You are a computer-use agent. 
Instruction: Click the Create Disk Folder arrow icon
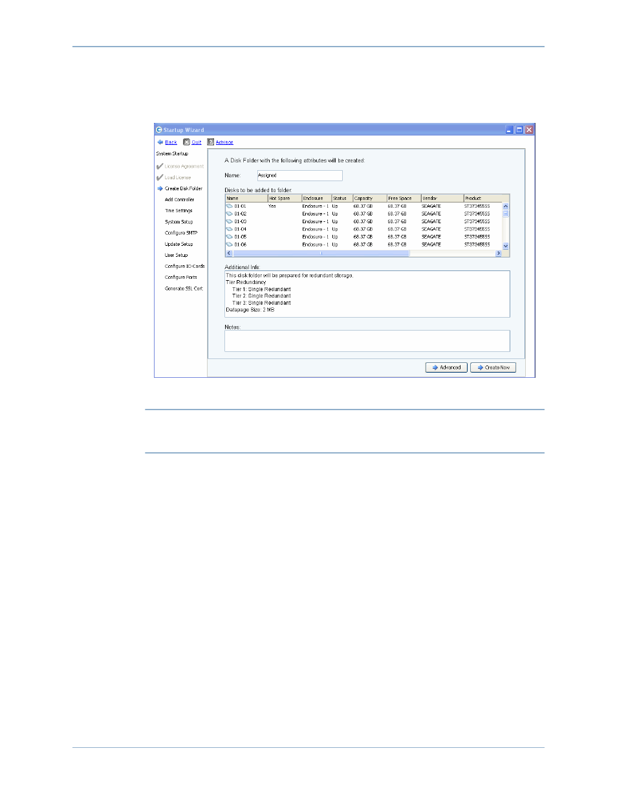[x=160, y=188]
